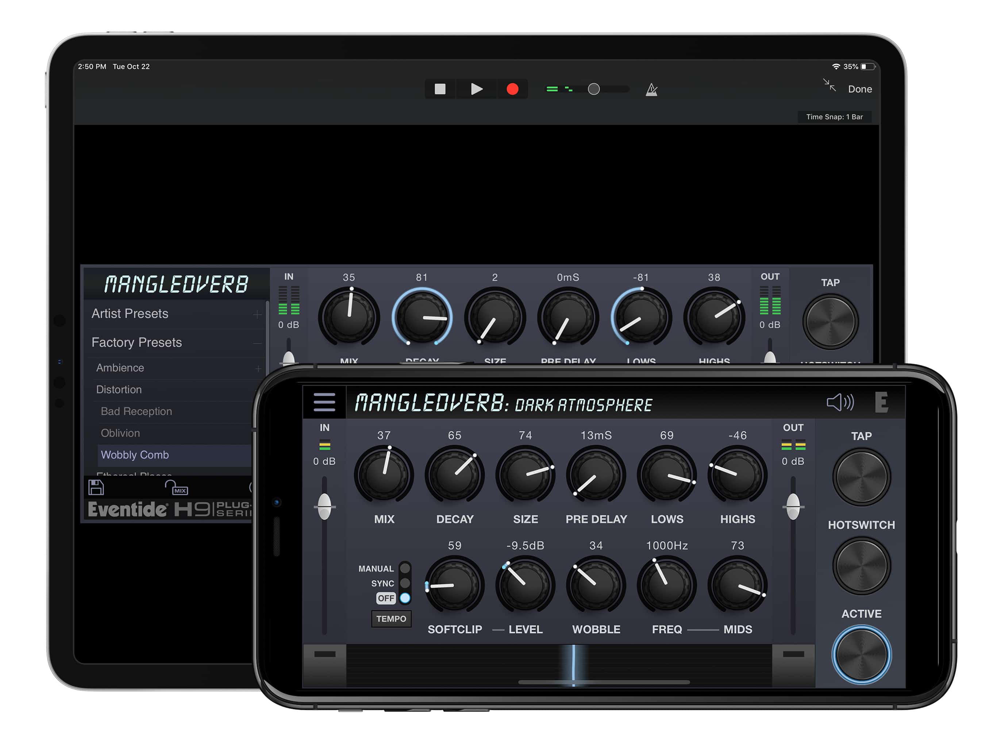Screen dimensions: 997x747
Task: Click the ribbon strip blue marker
Action: 573,665
